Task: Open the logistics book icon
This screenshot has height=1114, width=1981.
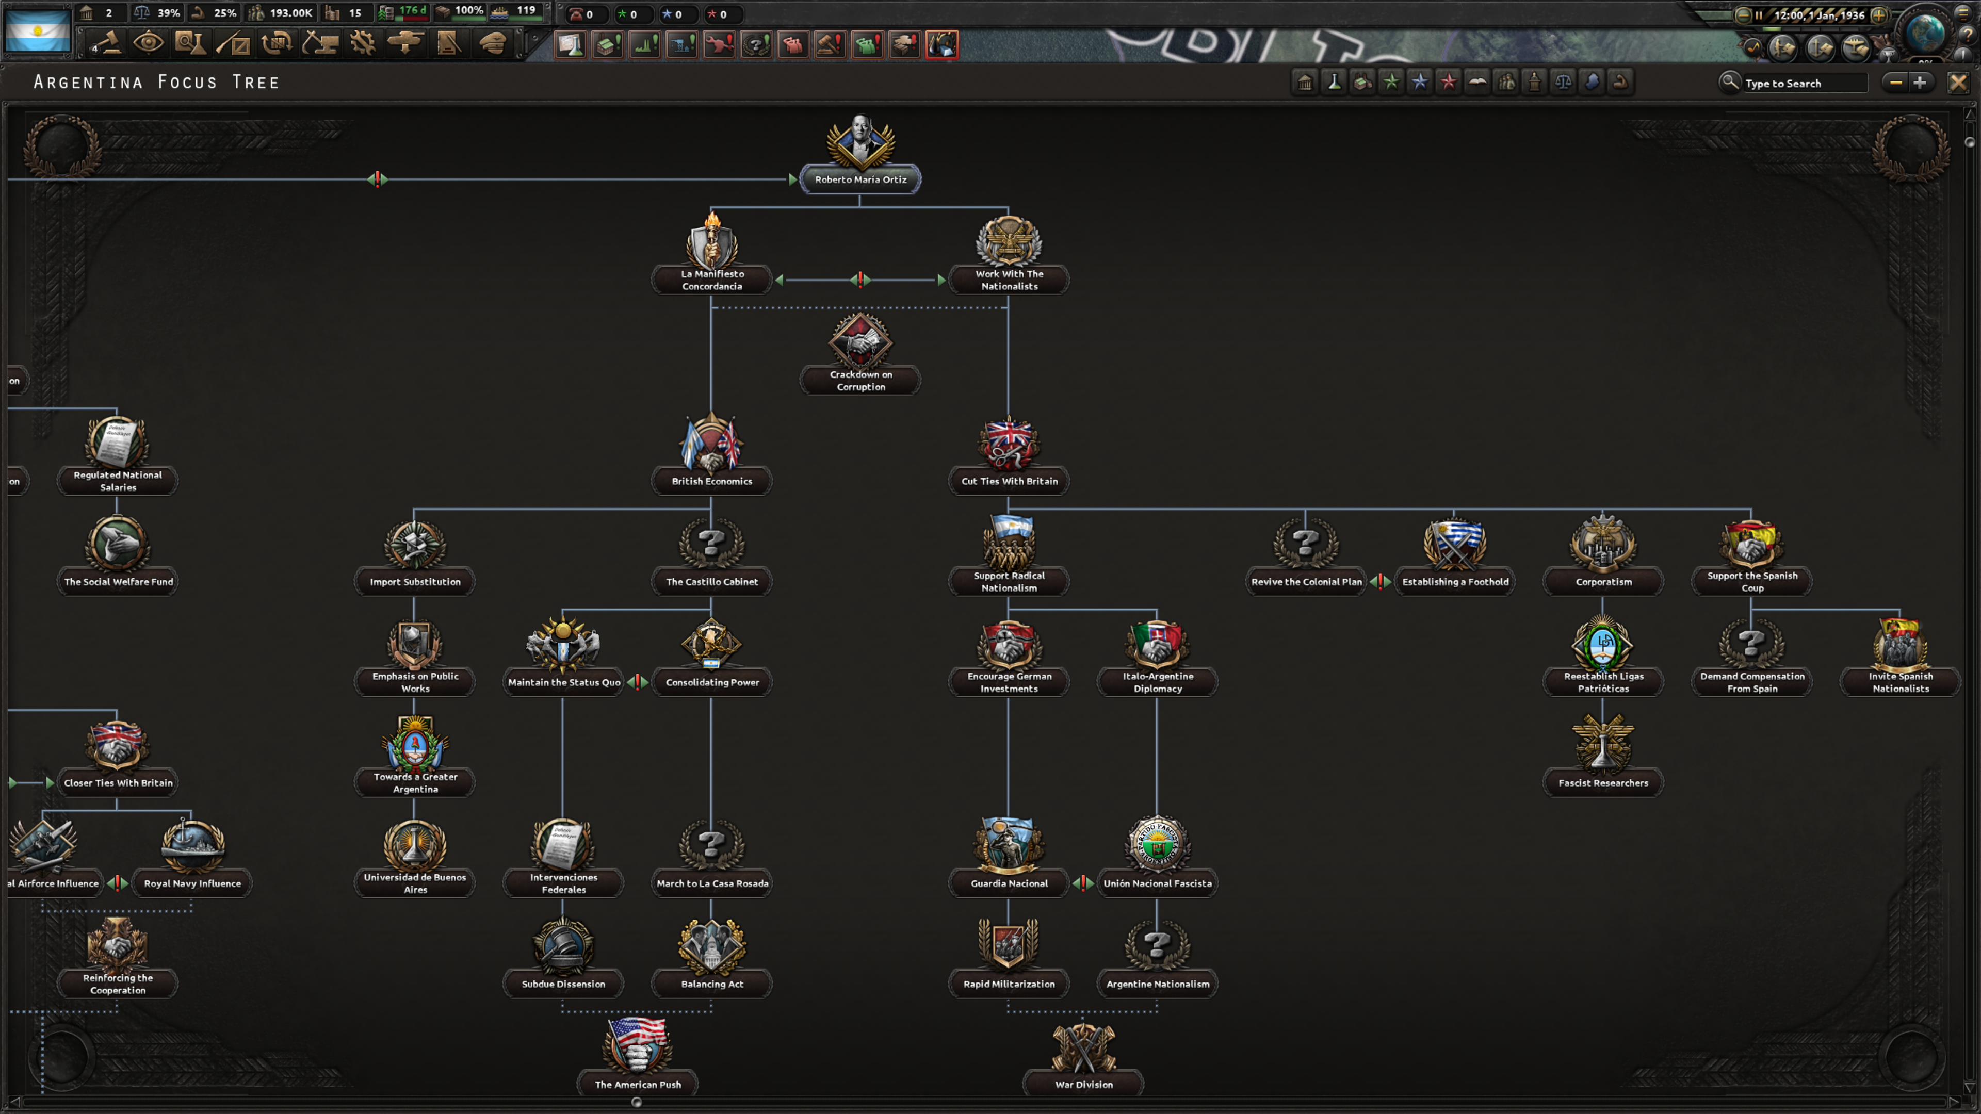Action: point(448,44)
